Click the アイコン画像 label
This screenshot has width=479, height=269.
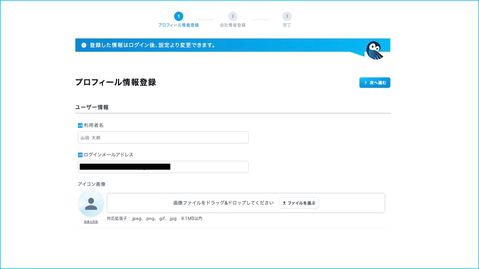click(92, 184)
